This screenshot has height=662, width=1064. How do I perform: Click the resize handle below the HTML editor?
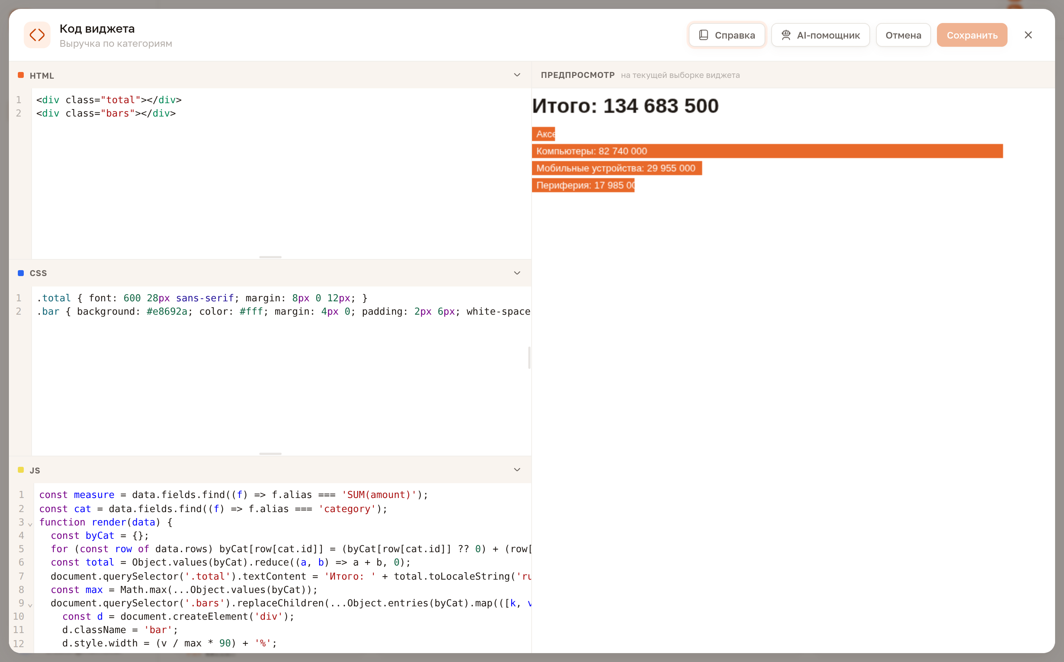pos(270,257)
